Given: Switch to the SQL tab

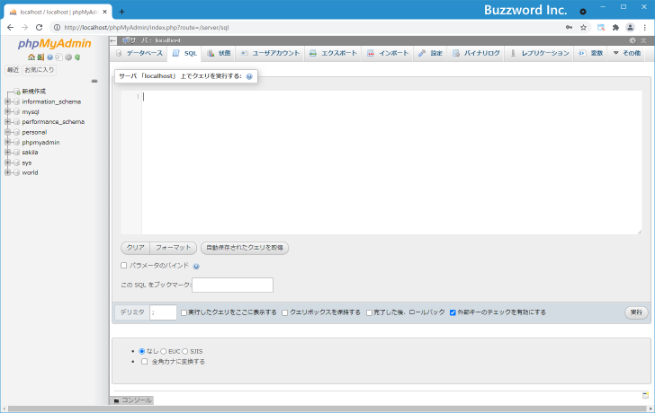Looking at the screenshot, I should click(x=184, y=53).
